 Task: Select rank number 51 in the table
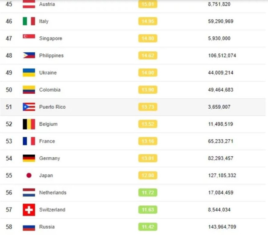coord(9,107)
